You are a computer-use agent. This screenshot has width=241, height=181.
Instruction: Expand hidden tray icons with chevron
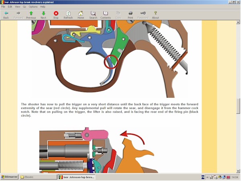point(207,177)
